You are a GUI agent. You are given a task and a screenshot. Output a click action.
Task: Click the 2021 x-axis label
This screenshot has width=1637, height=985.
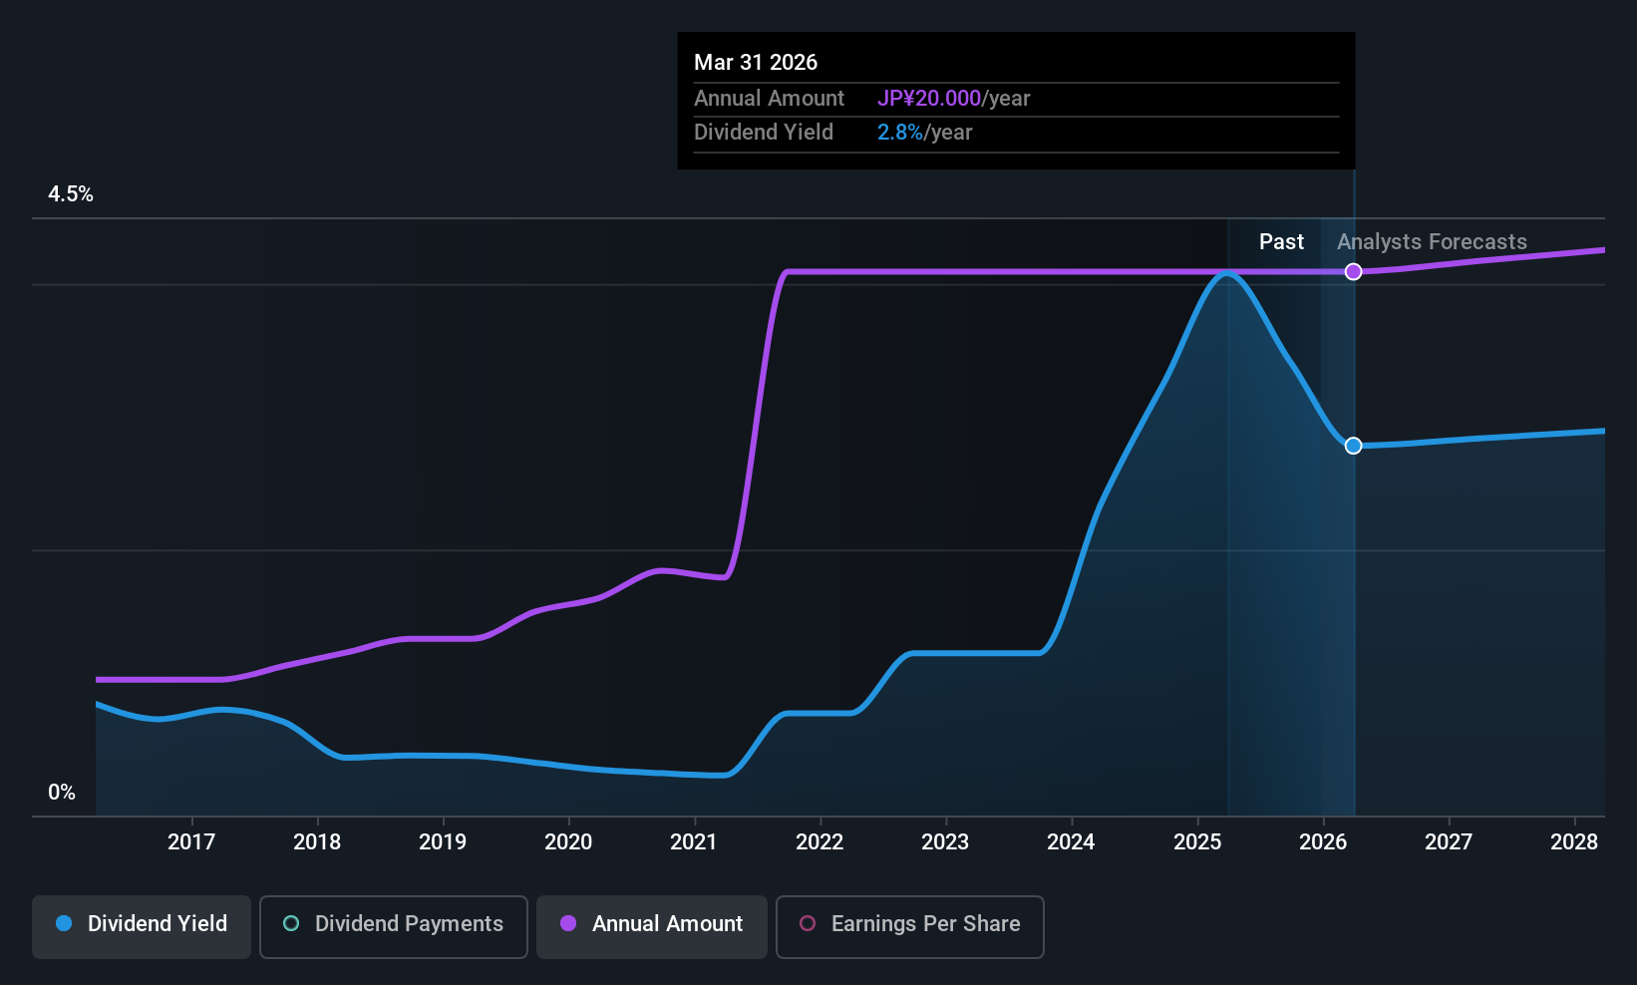(694, 842)
